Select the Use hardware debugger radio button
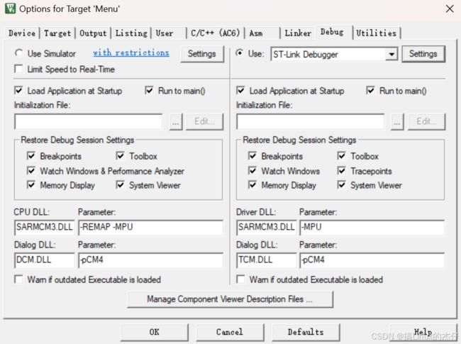The width and height of the screenshot is (461, 344). point(240,53)
